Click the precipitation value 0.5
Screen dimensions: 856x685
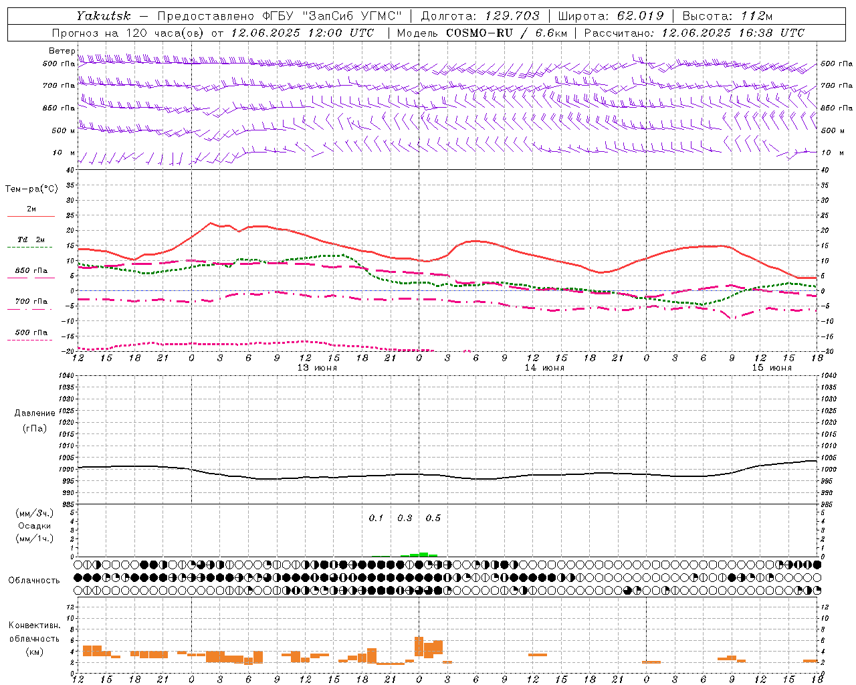click(x=433, y=518)
